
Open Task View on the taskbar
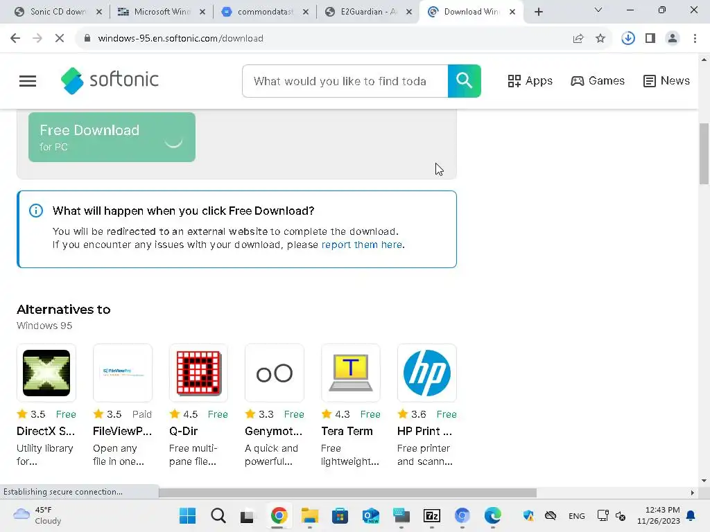[x=248, y=515]
